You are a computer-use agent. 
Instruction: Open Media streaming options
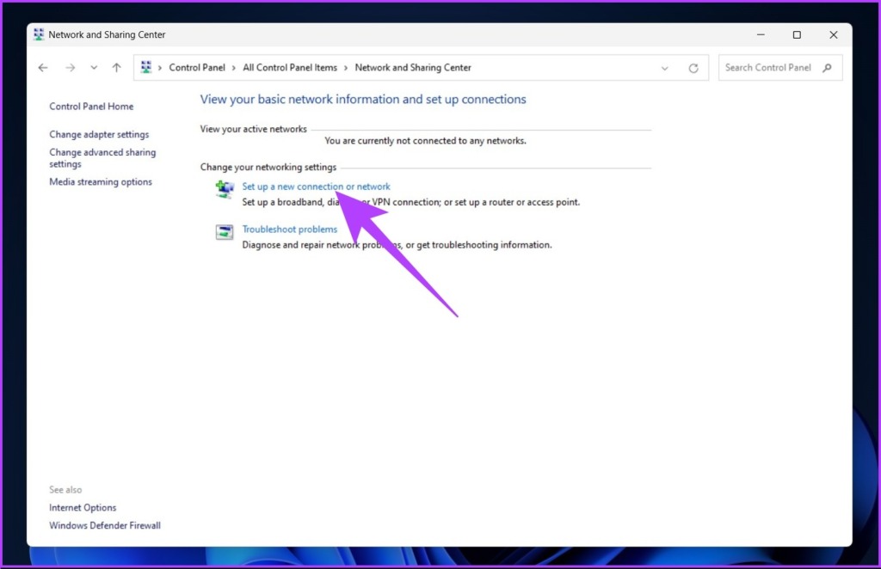(101, 182)
